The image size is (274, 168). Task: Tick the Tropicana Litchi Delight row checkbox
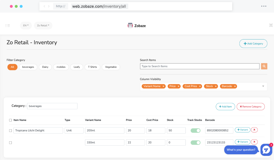[x=10, y=130]
